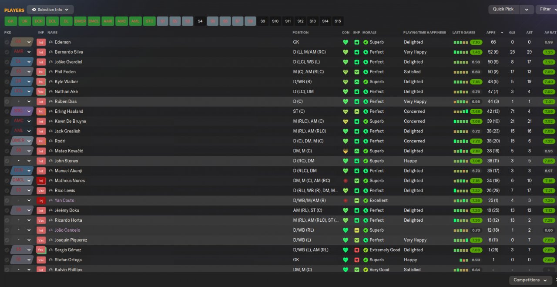
Task: Click Kevin De Bruyne's condition heart icon
Action: (346, 122)
